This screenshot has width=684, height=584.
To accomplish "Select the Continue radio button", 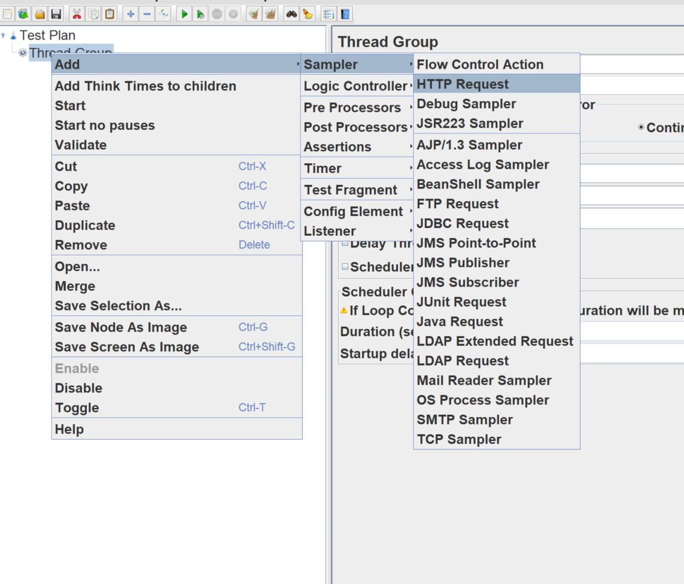I will pyautogui.click(x=642, y=127).
